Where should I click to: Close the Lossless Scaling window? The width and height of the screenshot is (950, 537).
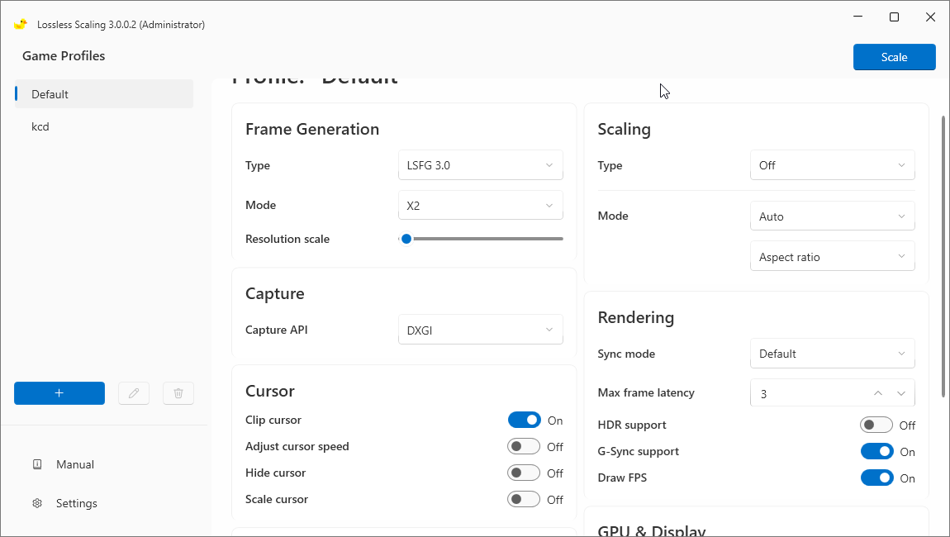click(931, 17)
